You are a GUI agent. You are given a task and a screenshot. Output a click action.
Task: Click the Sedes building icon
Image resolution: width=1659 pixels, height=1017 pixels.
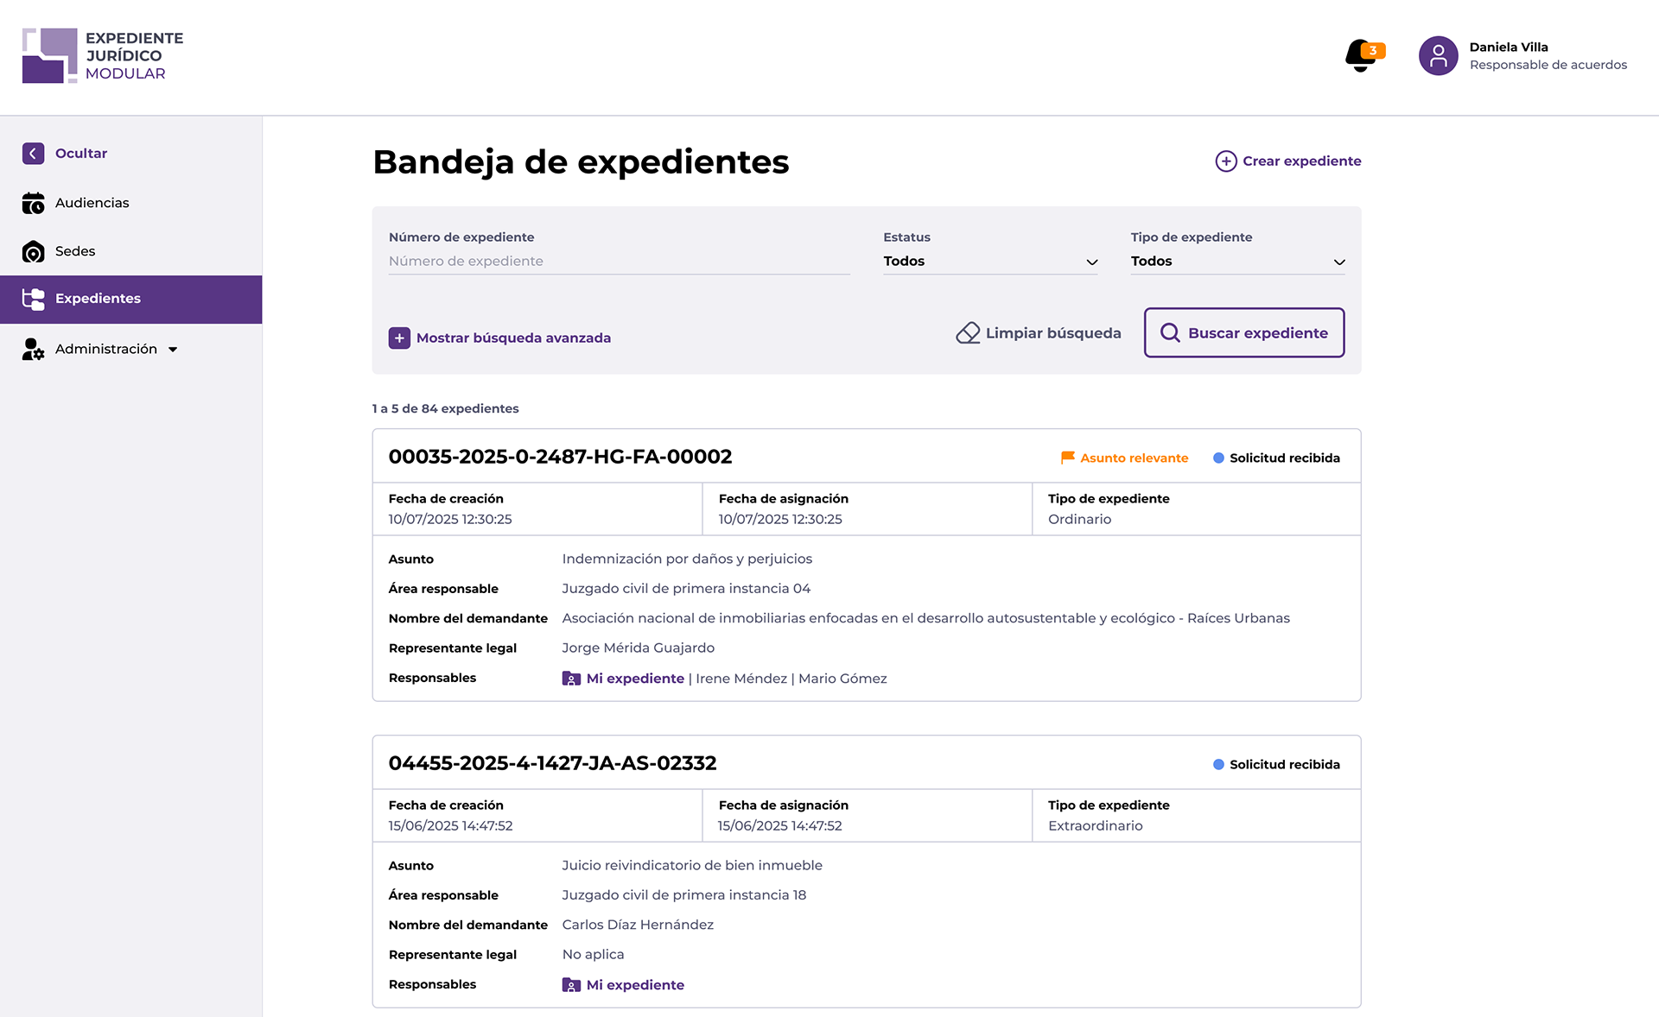(x=33, y=251)
